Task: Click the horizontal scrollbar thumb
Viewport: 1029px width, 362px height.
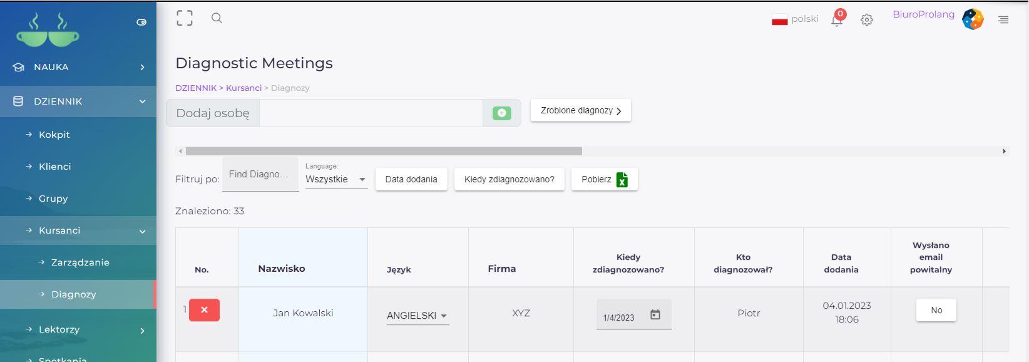Action: click(384, 151)
